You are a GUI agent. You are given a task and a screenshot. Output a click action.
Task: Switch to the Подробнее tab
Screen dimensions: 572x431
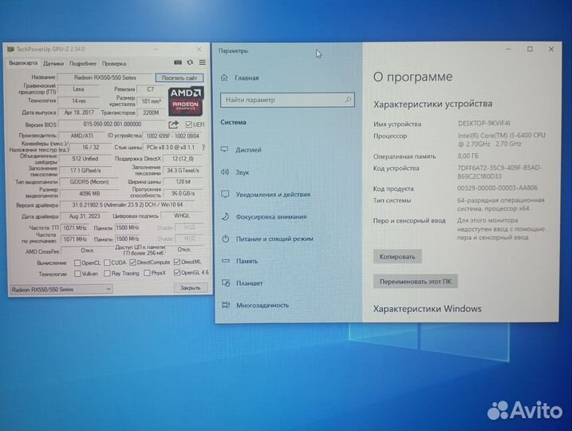pyautogui.click(x=83, y=64)
